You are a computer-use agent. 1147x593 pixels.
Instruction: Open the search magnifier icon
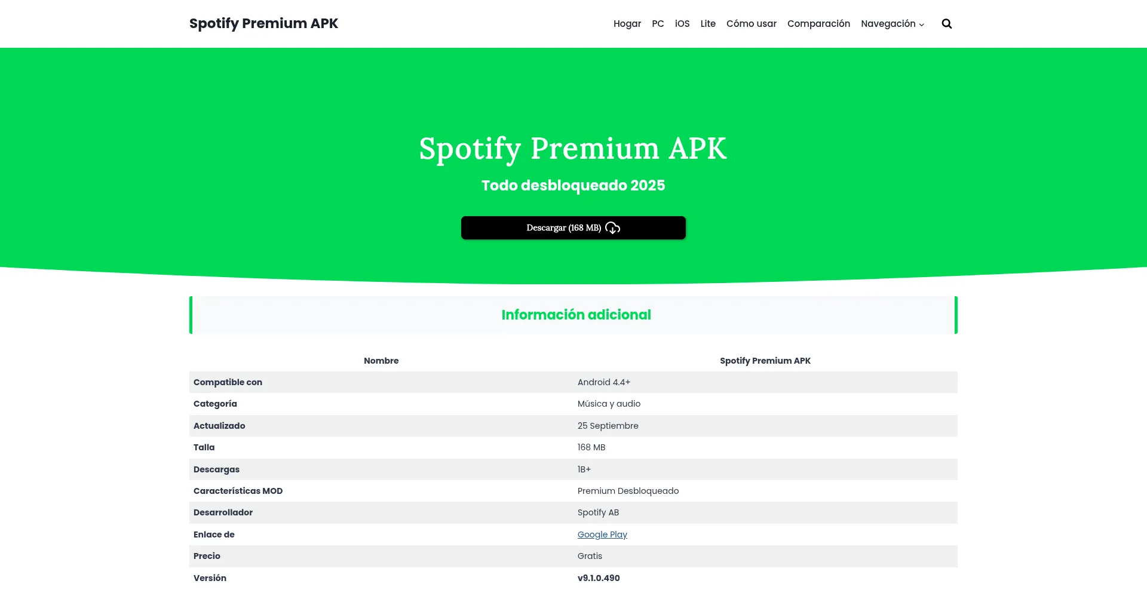tap(946, 24)
